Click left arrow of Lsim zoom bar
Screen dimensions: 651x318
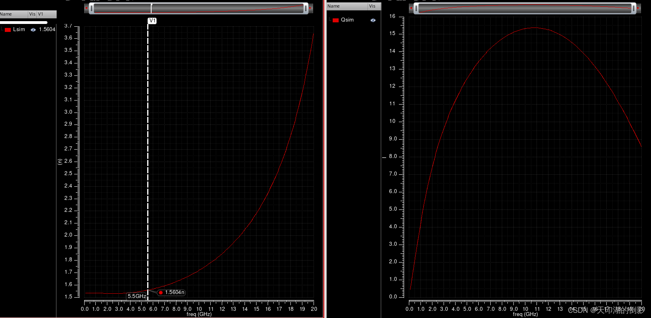point(86,8)
